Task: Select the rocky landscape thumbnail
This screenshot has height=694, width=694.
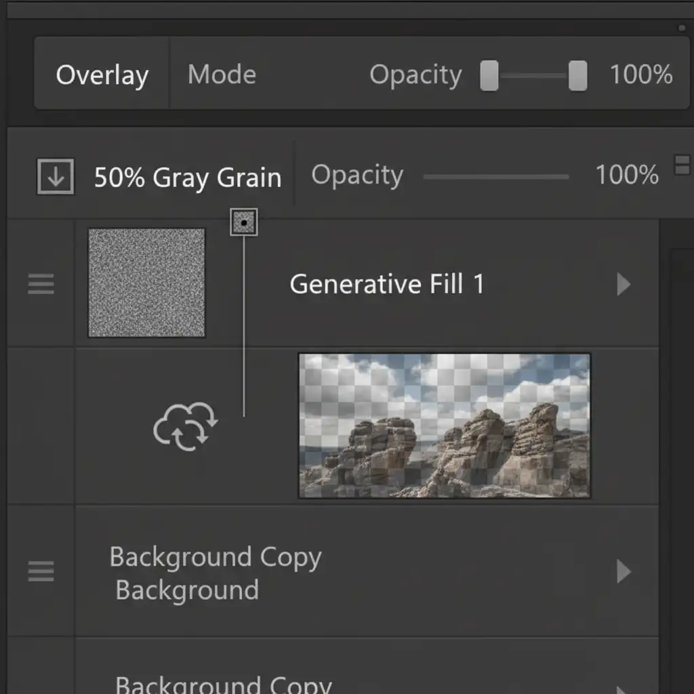Action: [445, 426]
